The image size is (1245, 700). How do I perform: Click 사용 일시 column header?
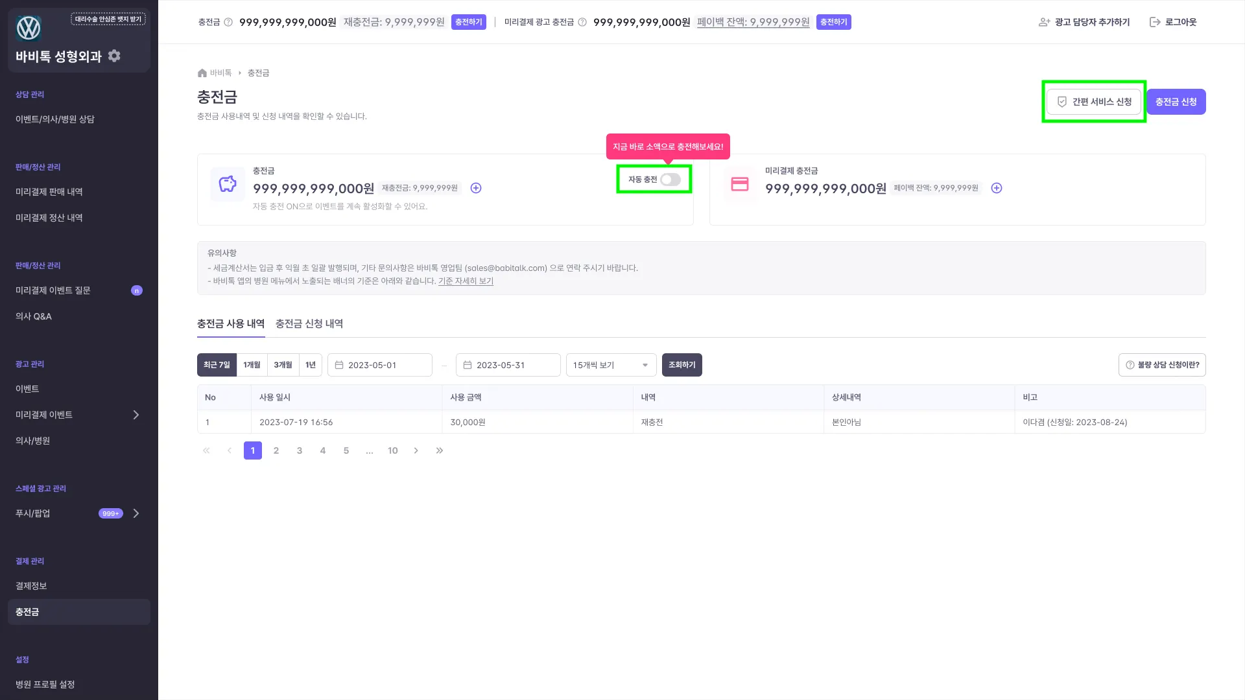[347, 397]
